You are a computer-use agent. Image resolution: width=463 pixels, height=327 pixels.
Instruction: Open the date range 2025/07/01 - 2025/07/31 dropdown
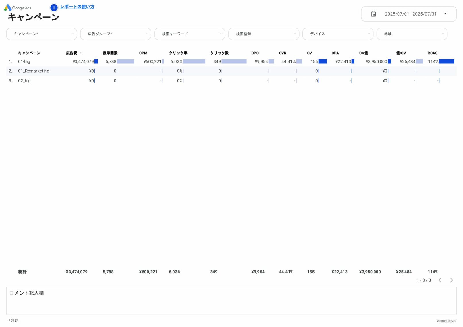pos(410,14)
